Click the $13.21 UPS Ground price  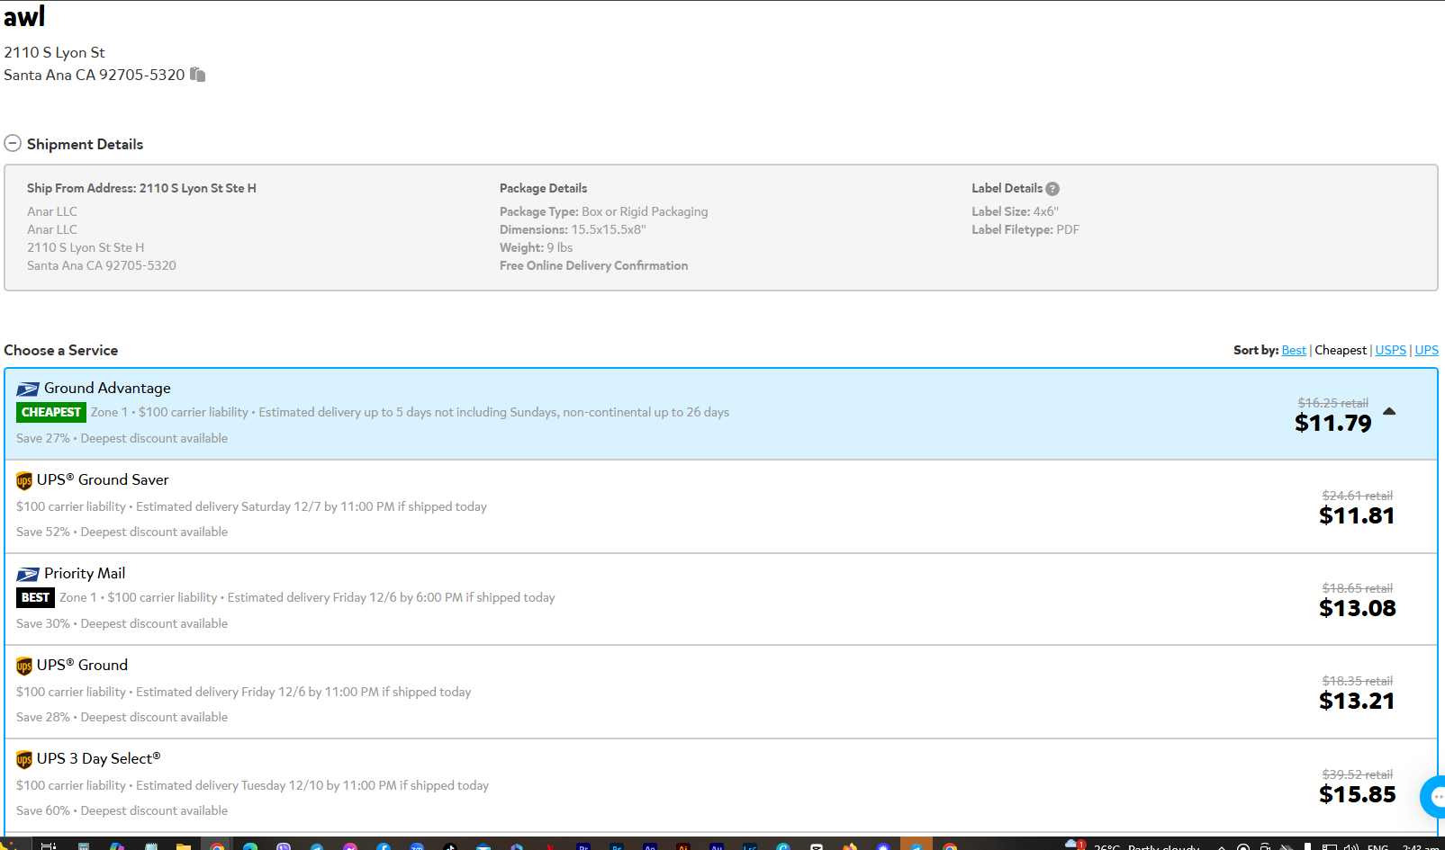coord(1357,701)
